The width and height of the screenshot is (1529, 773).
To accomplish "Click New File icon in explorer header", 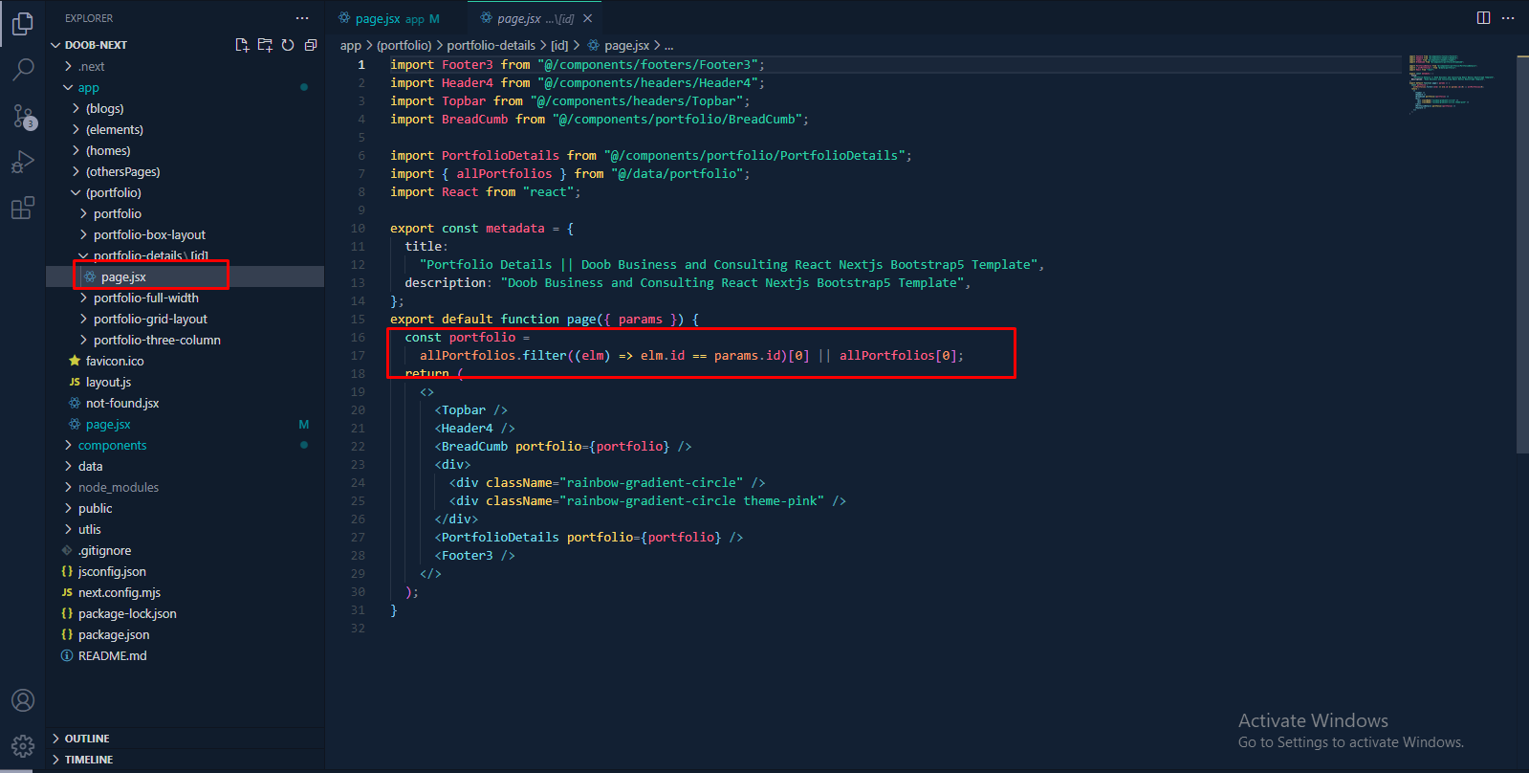I will 242,45.
